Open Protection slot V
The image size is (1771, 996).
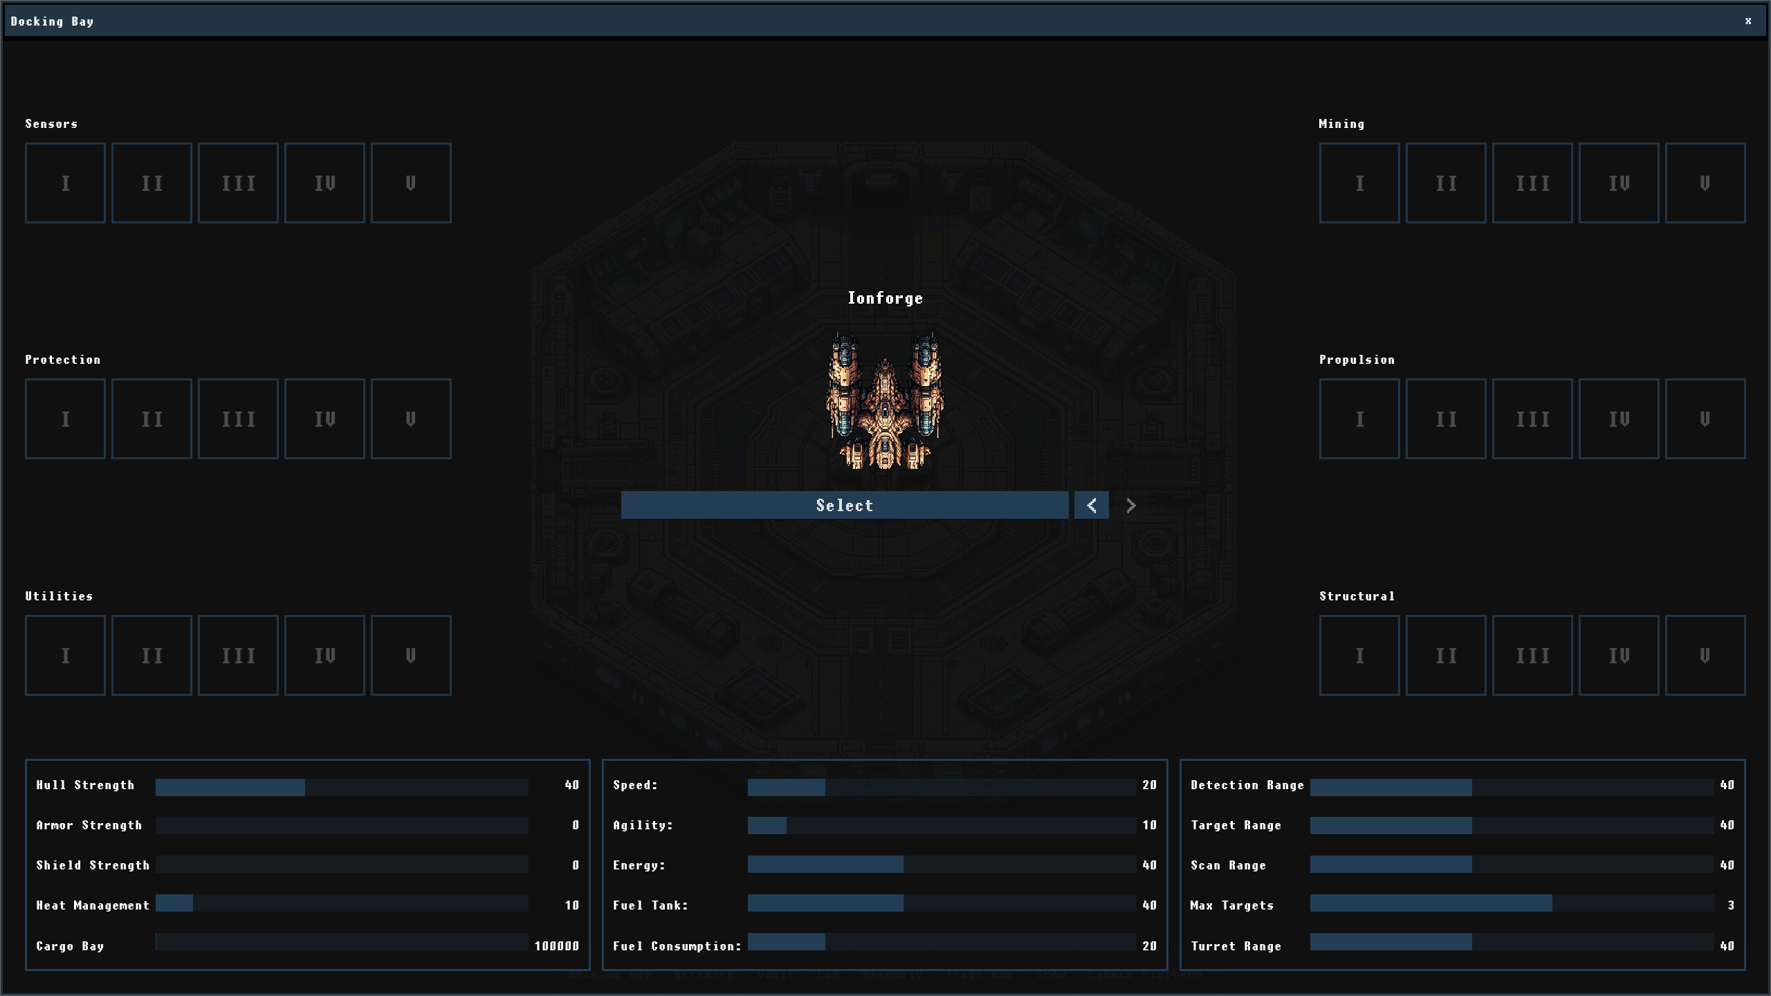click(411, 418)
